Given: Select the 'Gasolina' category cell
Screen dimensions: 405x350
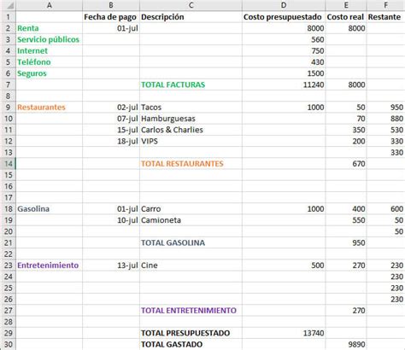Looking at the screenshot, I should pyautogui.click(x=49, y=209).
